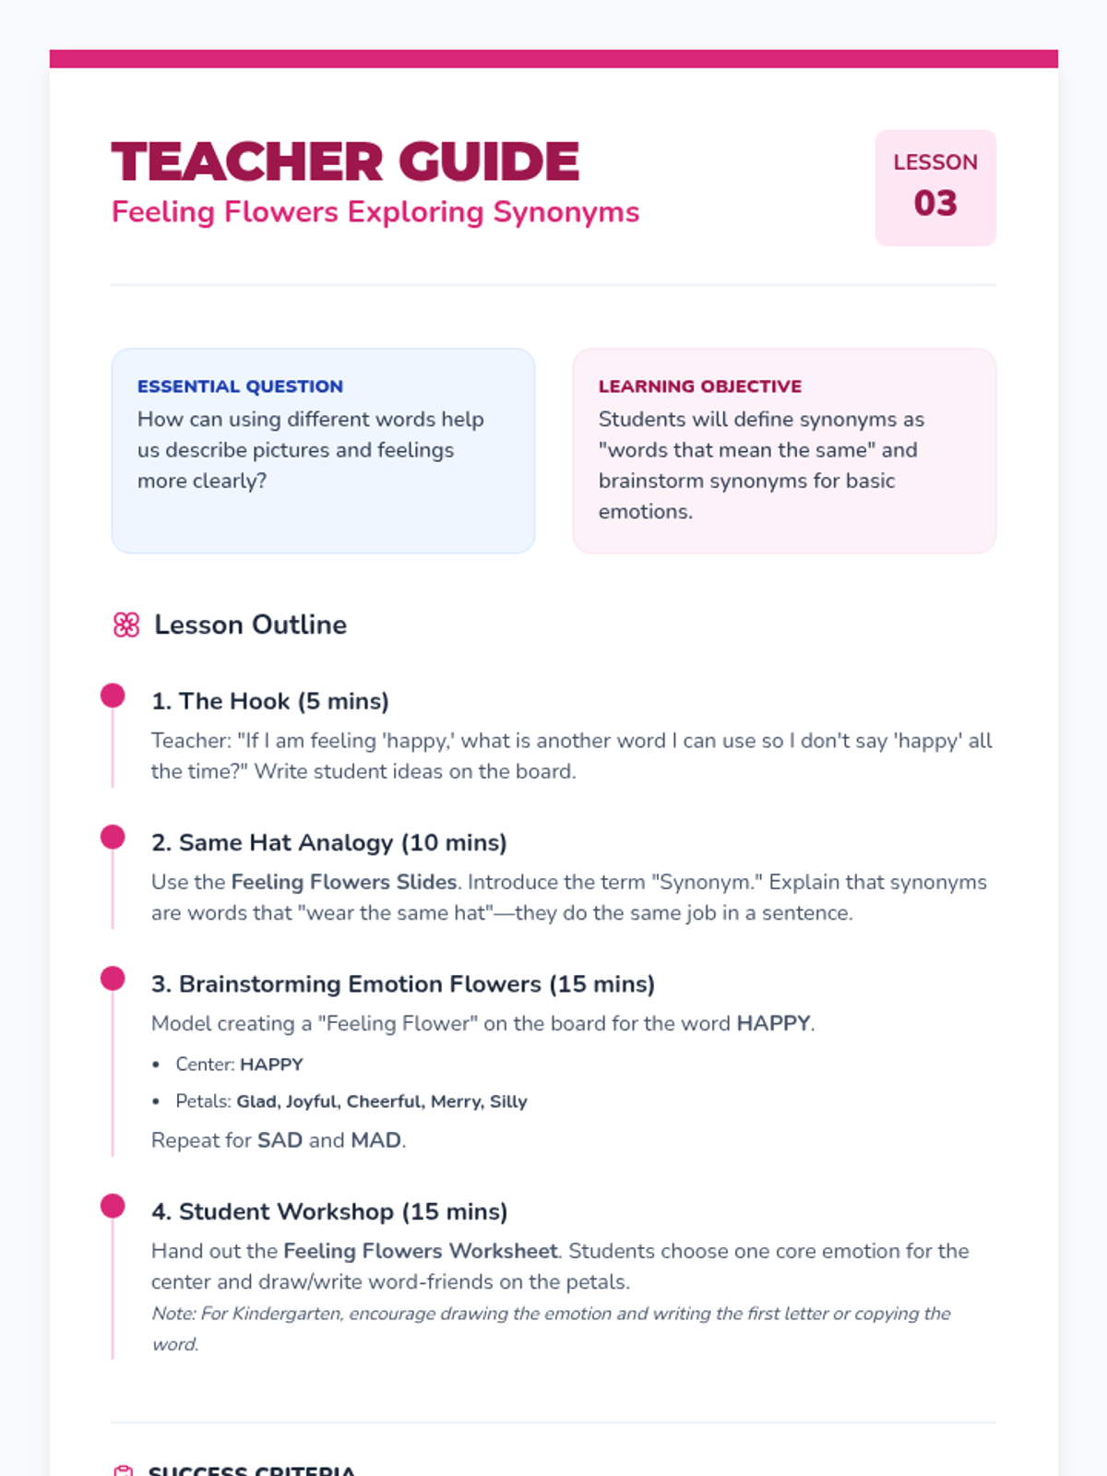Open the Feeling Flowers Slides reference
The height and width of the screenshot is (1476, 1107).
(x=343, y=882)
